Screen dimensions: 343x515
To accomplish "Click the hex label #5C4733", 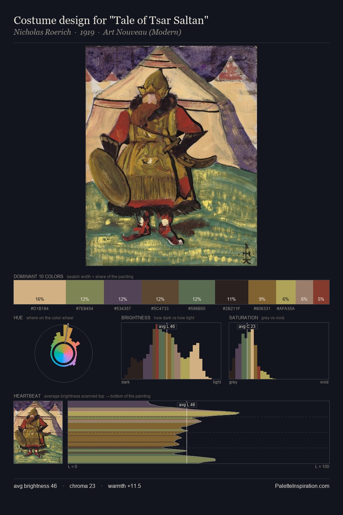I will click(x=160, y=308).
